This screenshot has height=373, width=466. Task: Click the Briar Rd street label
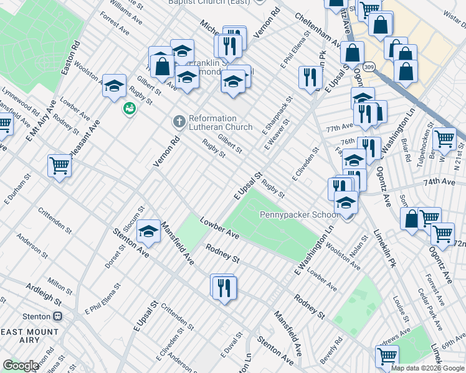(x=406, y=150)
